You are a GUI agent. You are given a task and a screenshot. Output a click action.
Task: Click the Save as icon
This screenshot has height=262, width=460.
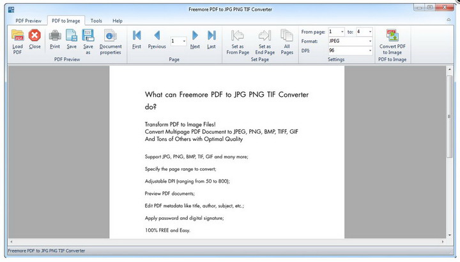[88, 42]
